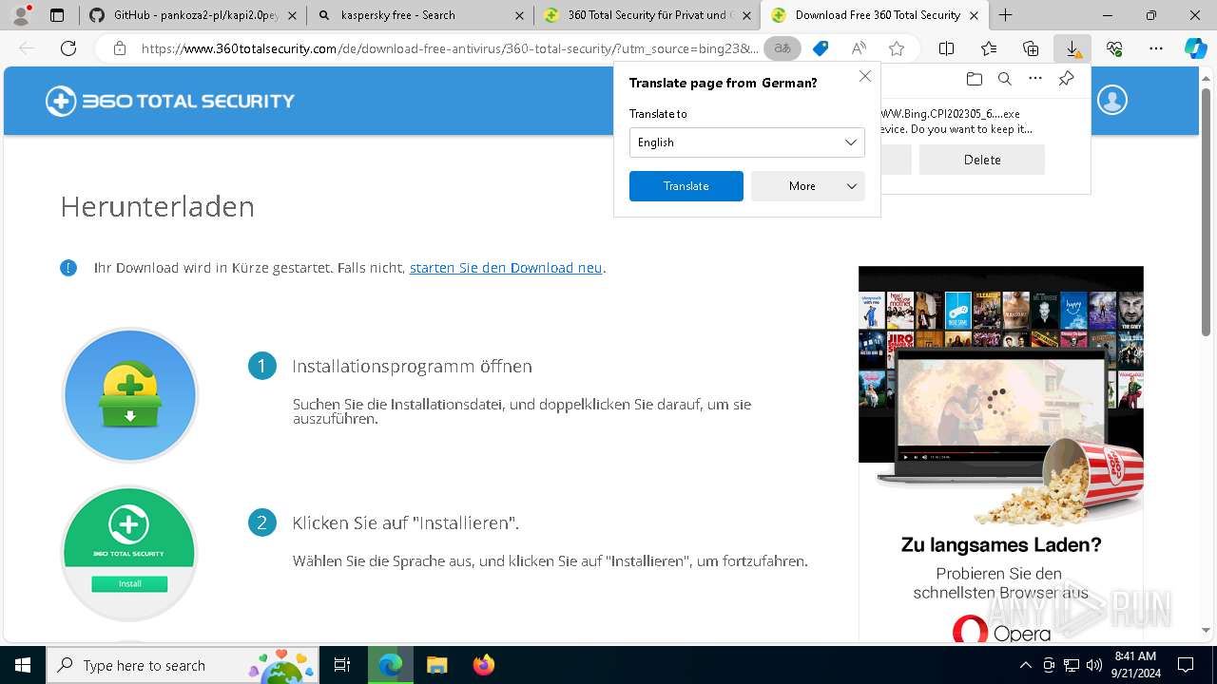Click 'Klicken Sie auf "Installieren".' step text
Screen dimensions: 1217x684
tap(406, 522)
